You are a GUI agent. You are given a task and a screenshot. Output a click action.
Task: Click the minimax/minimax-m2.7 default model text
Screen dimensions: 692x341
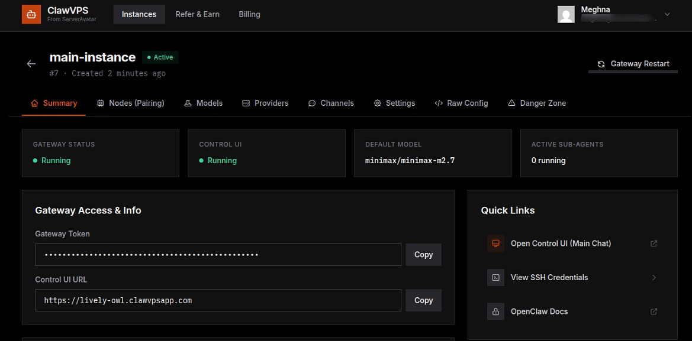(410, 161)
